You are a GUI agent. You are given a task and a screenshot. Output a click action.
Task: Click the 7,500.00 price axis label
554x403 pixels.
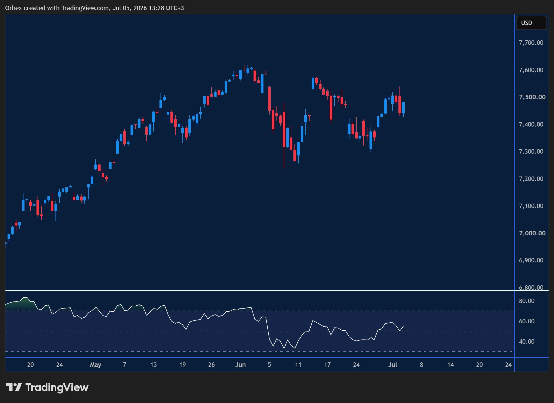532,97
